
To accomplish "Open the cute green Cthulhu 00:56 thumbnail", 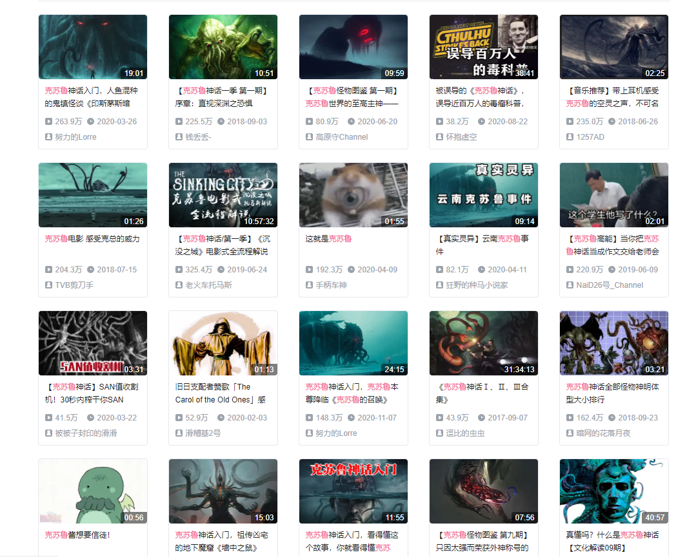I will point(93,491).
